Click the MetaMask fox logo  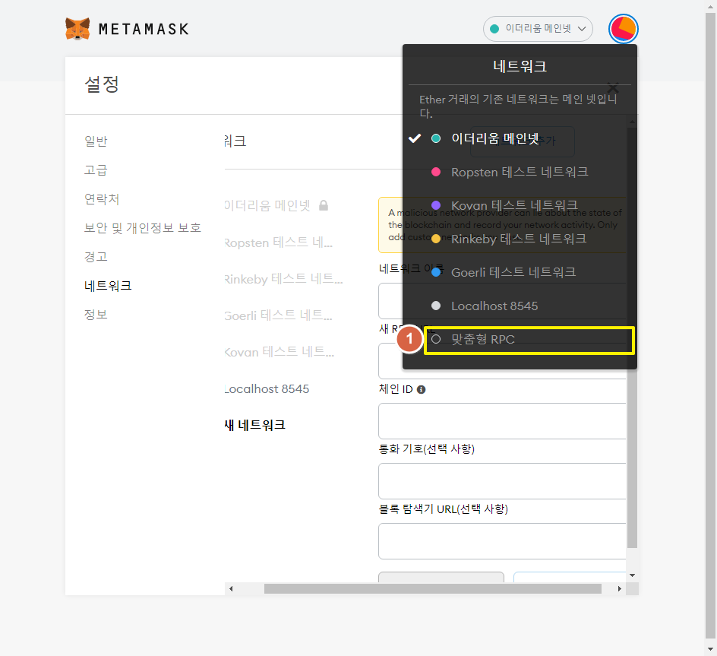77,29
